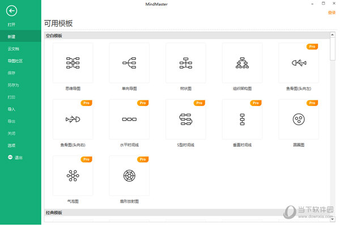Click the 经典模板 section header
Image resolution: width=340 pixels, height=225 pixels.
coord(187,213)
